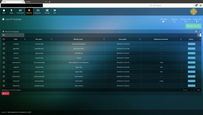203x115 pixels.
Task: Click the browser Search field
Action: [x=173, y=5]
